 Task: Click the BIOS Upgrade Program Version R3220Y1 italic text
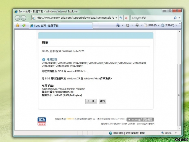tap(64, 89)
